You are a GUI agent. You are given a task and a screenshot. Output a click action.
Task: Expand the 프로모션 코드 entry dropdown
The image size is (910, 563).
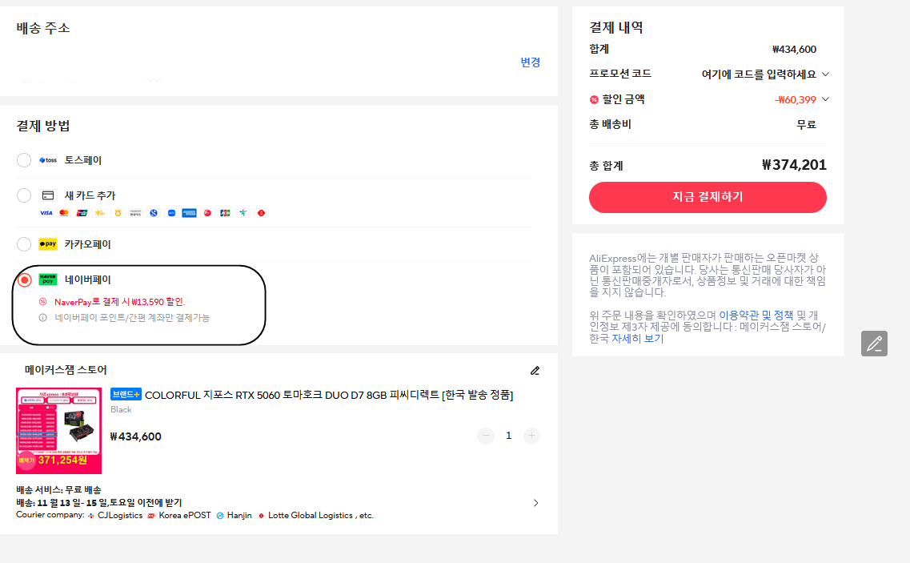click(x=827, y=73)
